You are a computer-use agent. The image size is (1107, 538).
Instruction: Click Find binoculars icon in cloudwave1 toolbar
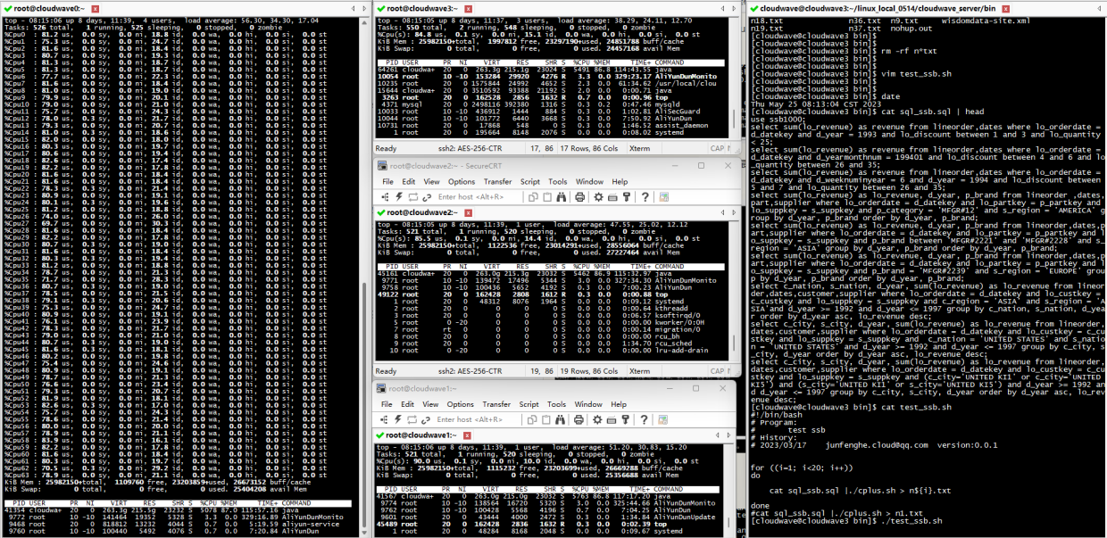[x=560, y=419]
